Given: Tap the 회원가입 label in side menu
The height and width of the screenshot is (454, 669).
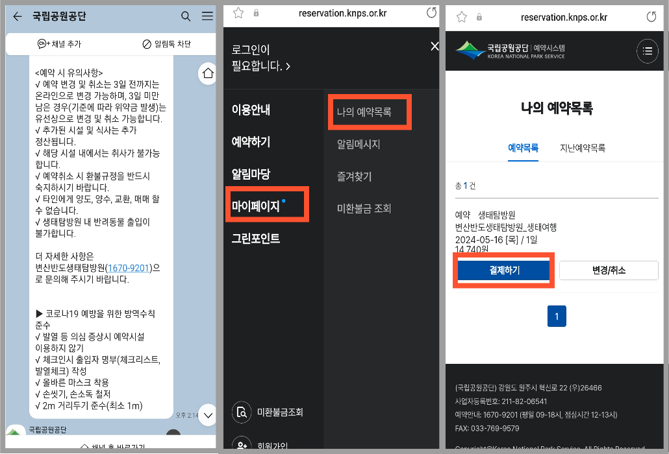Looking at the screenshot, I should click(272, 445).
